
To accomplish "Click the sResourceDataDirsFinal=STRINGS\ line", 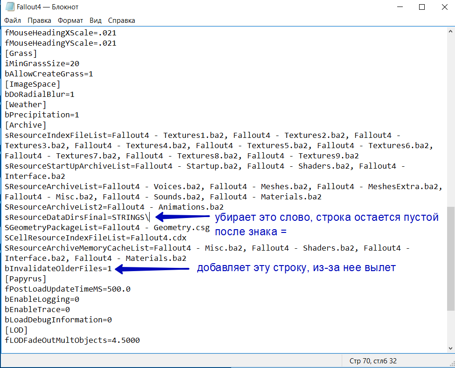I will (x=77, y=218).
